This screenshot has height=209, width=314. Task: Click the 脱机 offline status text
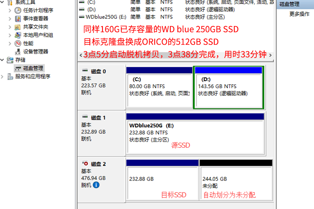(x=86, y=185)
